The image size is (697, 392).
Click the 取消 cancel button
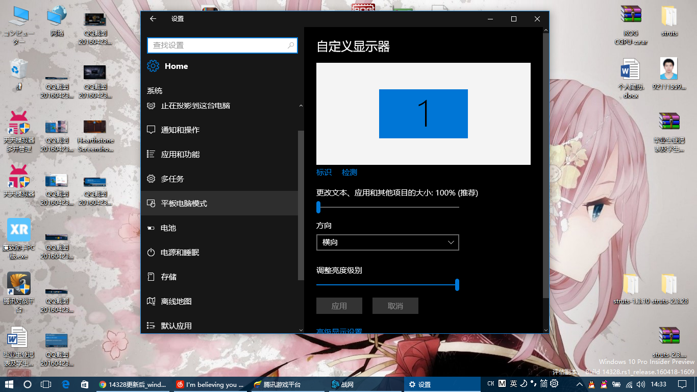[x=395, y=306]
